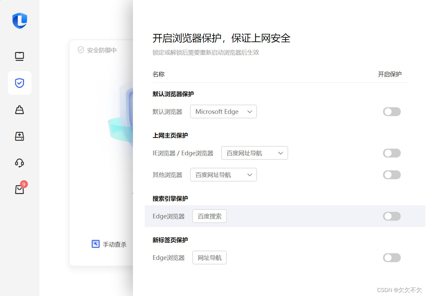Click the 名称 column header
This screenshot has height=296, width=427.
coord(159,74)
